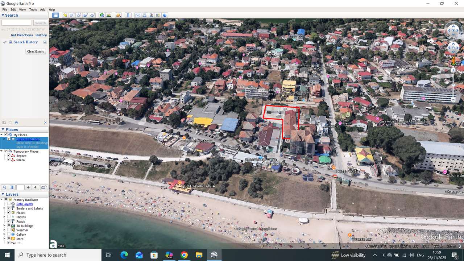
Task: Check the Photos layer
Action: [x=9, y=217]
